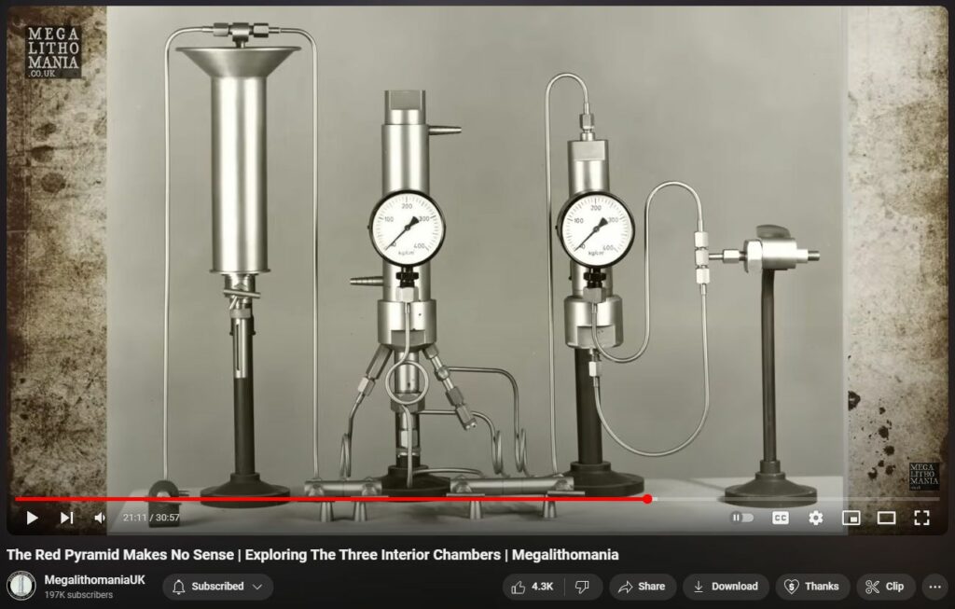This screenshot has width=955, height=609.
Task: Open the MegalithomaniaUK channel name link
Action: click(x=94, y=579)
